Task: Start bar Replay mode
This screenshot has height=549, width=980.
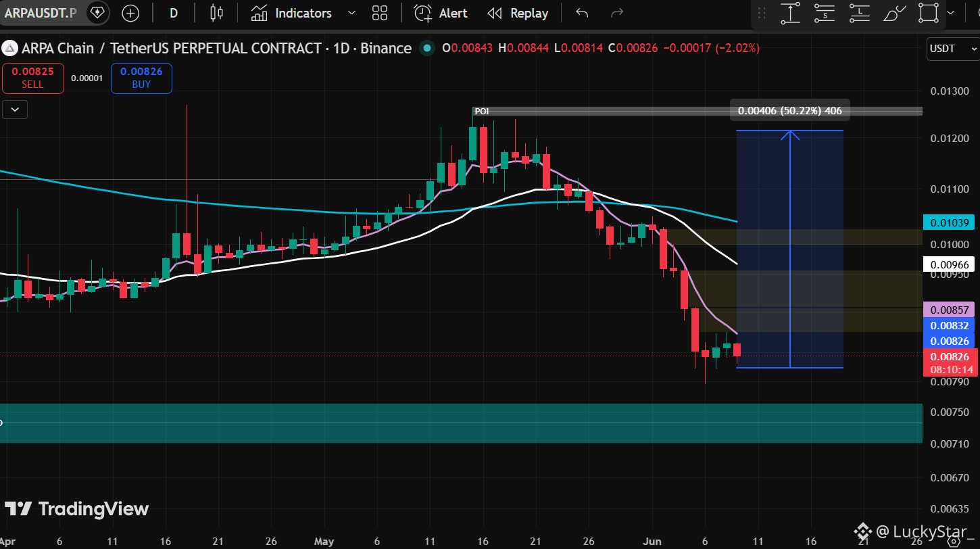Action: click(518, 13)
